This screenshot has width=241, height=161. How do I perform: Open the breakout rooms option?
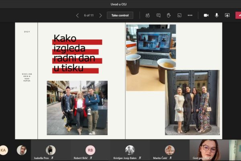[x=179, y=15]
